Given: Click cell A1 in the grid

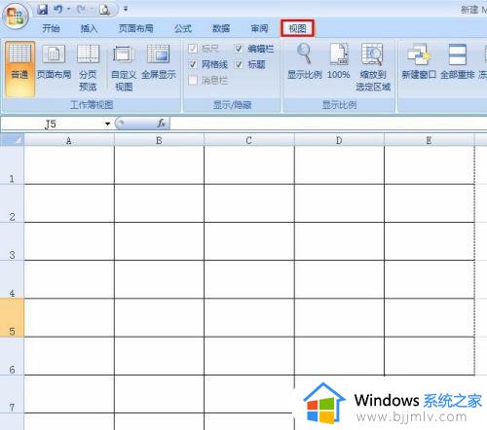Looking at the screenshot, I should tap(69, 165).
